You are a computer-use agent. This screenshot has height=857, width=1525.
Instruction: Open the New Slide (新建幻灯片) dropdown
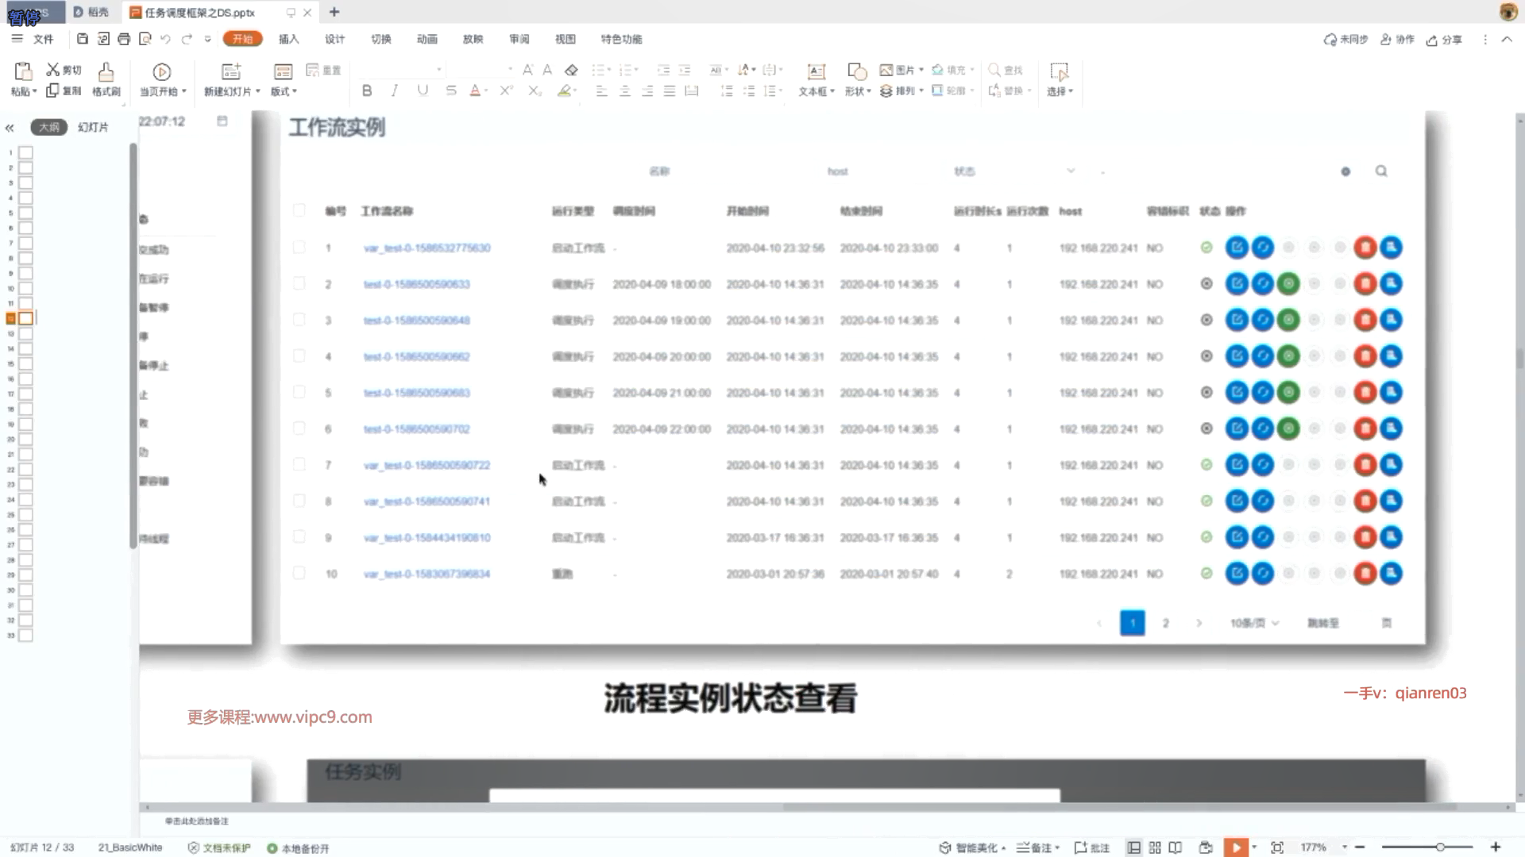click(x=257, y=91)
